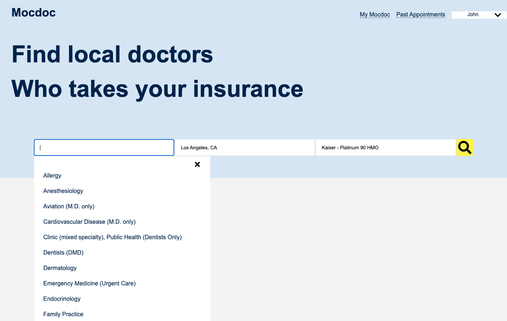This screenshot has width=507, height=321.
Task: Click the Kaiser - Platinum 90 HMO insurance field
Action: click(x=386, y=147)
